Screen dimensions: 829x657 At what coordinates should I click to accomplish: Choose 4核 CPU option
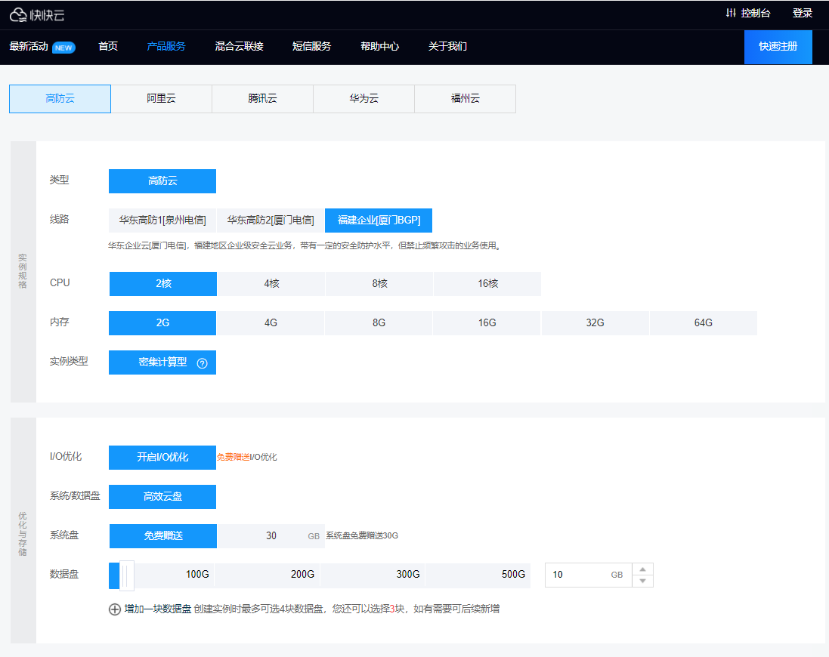[x=271, y=284]
